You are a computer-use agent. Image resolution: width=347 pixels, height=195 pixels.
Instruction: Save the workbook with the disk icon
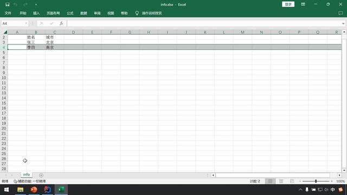pyautogui.click(x=7, y=4)
